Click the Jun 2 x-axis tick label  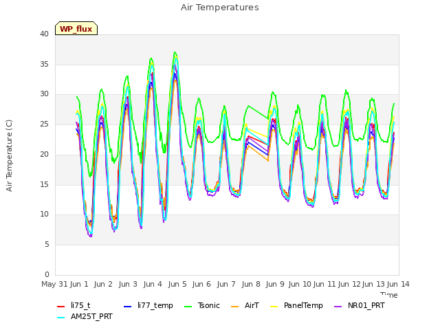point(103,284)
